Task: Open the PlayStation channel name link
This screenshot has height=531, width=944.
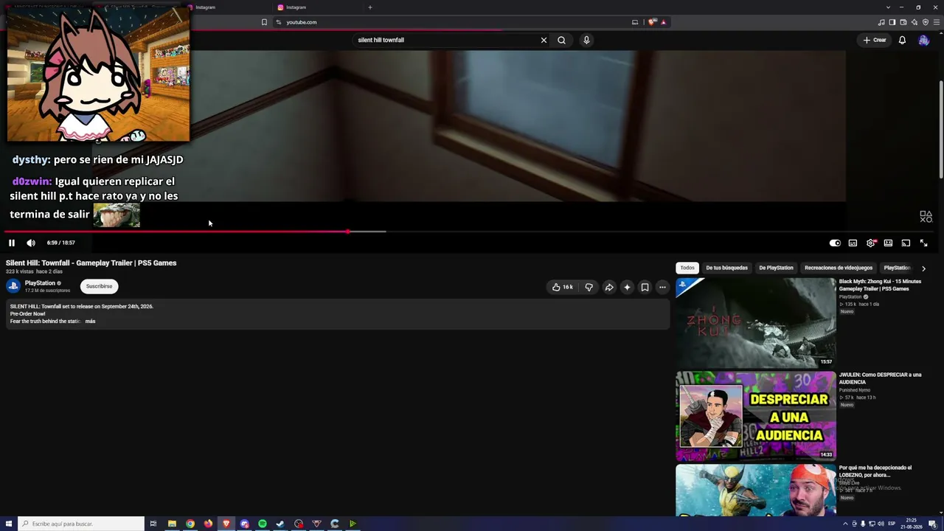Action: tap(40, 282)
